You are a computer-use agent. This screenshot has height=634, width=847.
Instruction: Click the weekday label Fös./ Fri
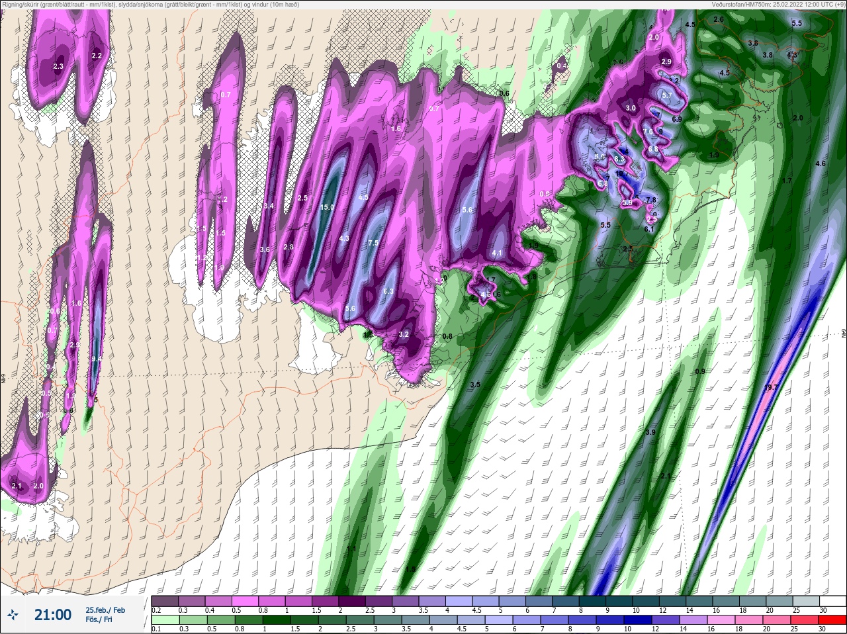click(99, 619)
